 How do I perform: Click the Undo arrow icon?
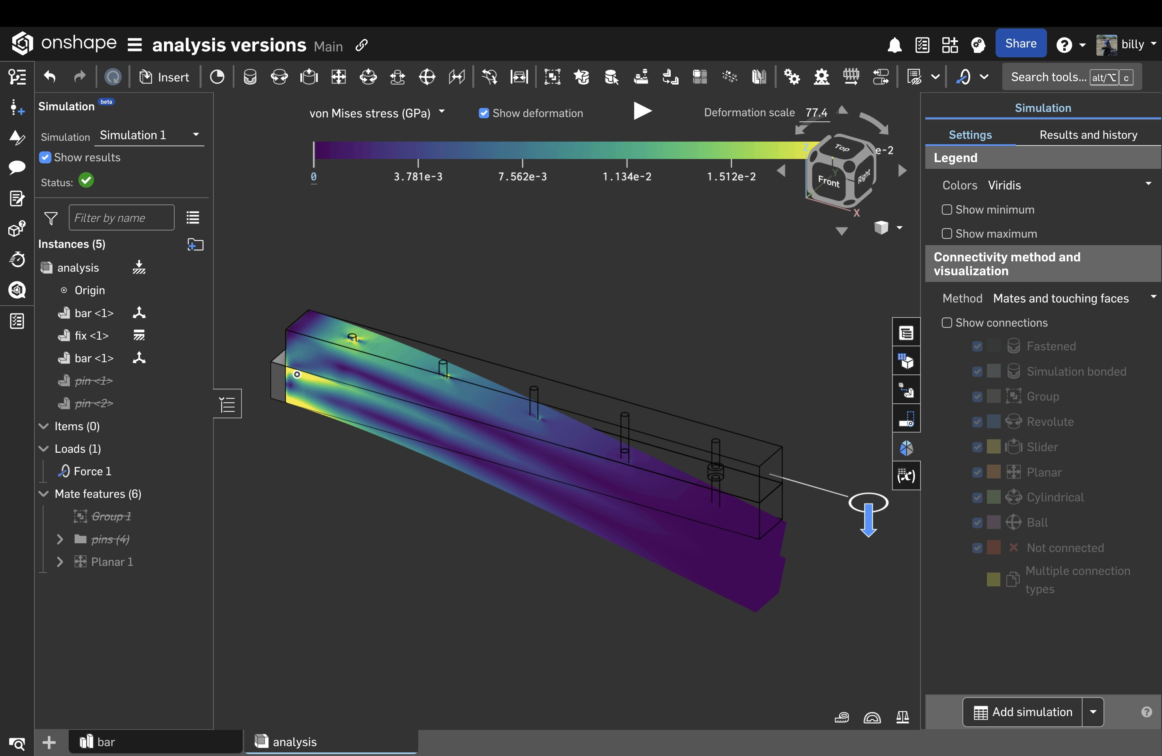click(50, 77)
